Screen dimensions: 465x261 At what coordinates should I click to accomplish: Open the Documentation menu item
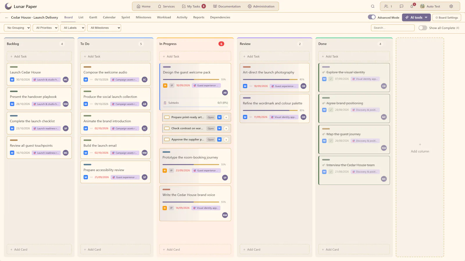click(x=227, y=6)
